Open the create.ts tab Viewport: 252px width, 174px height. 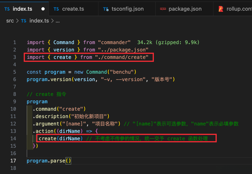tap(74, 9)
